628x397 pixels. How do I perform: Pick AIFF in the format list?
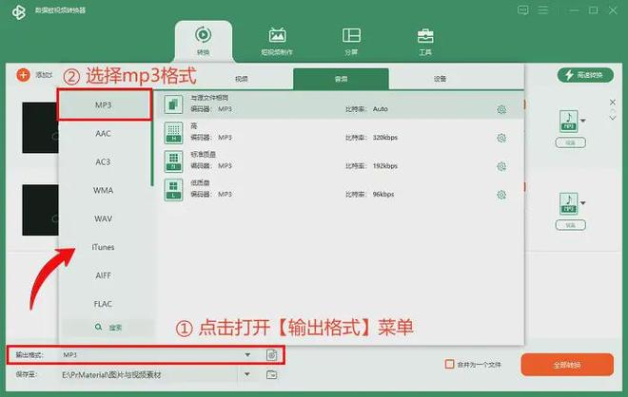104,275
